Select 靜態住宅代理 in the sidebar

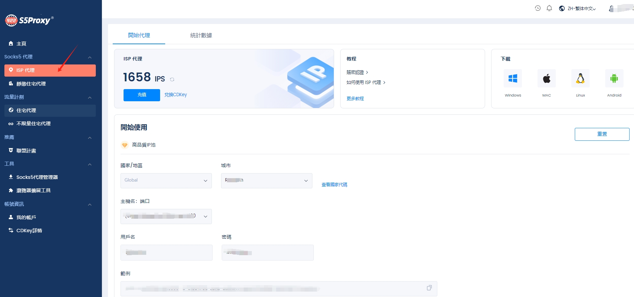31,84
